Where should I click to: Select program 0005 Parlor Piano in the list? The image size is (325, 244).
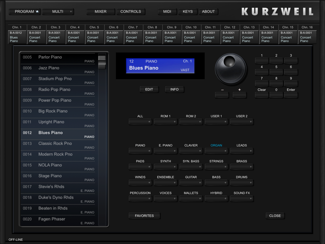(x=58, y=59)
